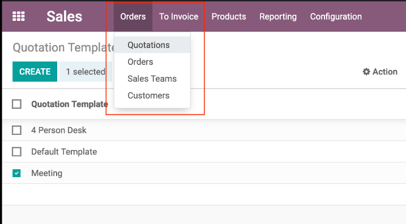
Task: Open the Reporting menu
Action: [278, 16]
